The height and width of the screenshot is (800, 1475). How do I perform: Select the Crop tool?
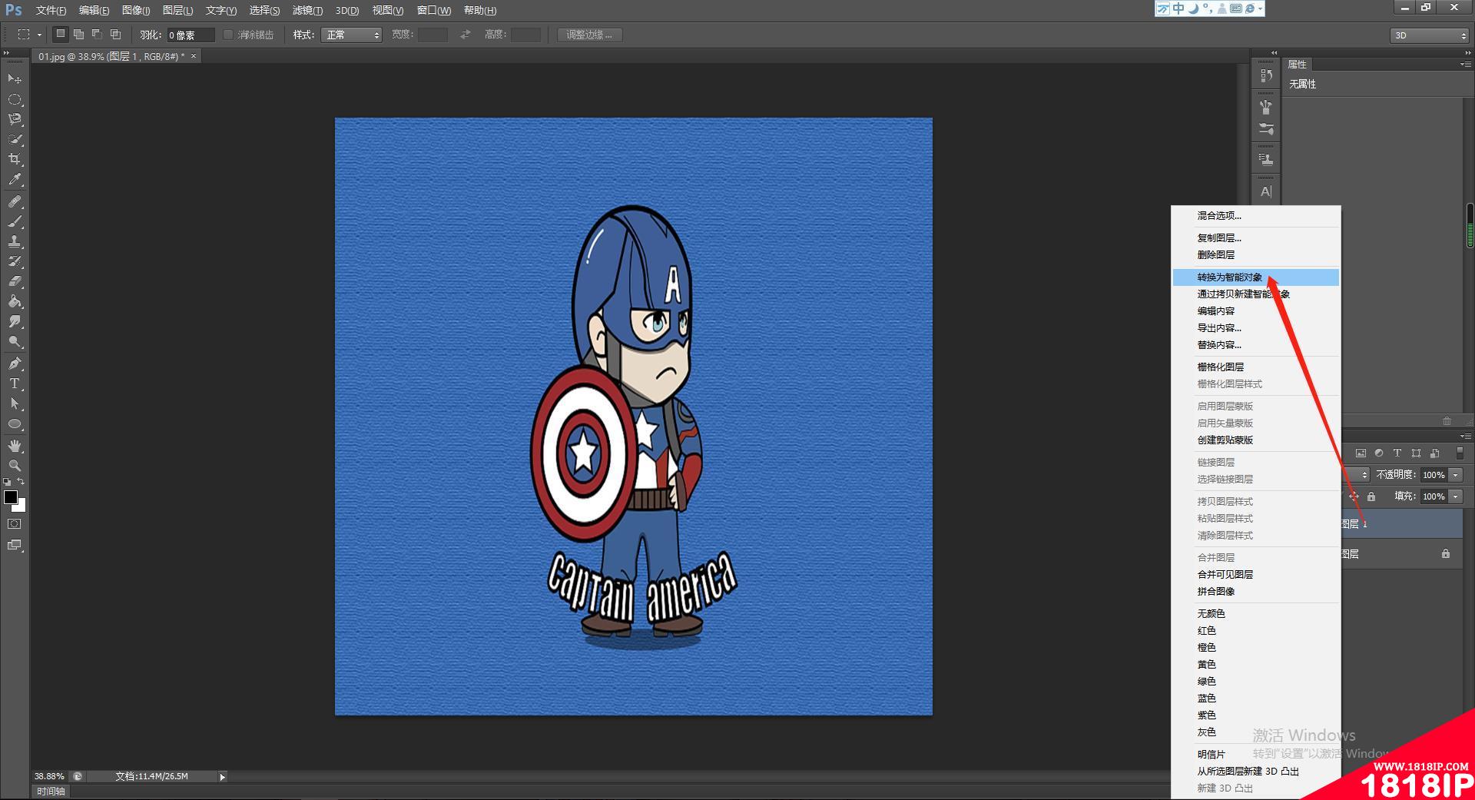[15, 159]
